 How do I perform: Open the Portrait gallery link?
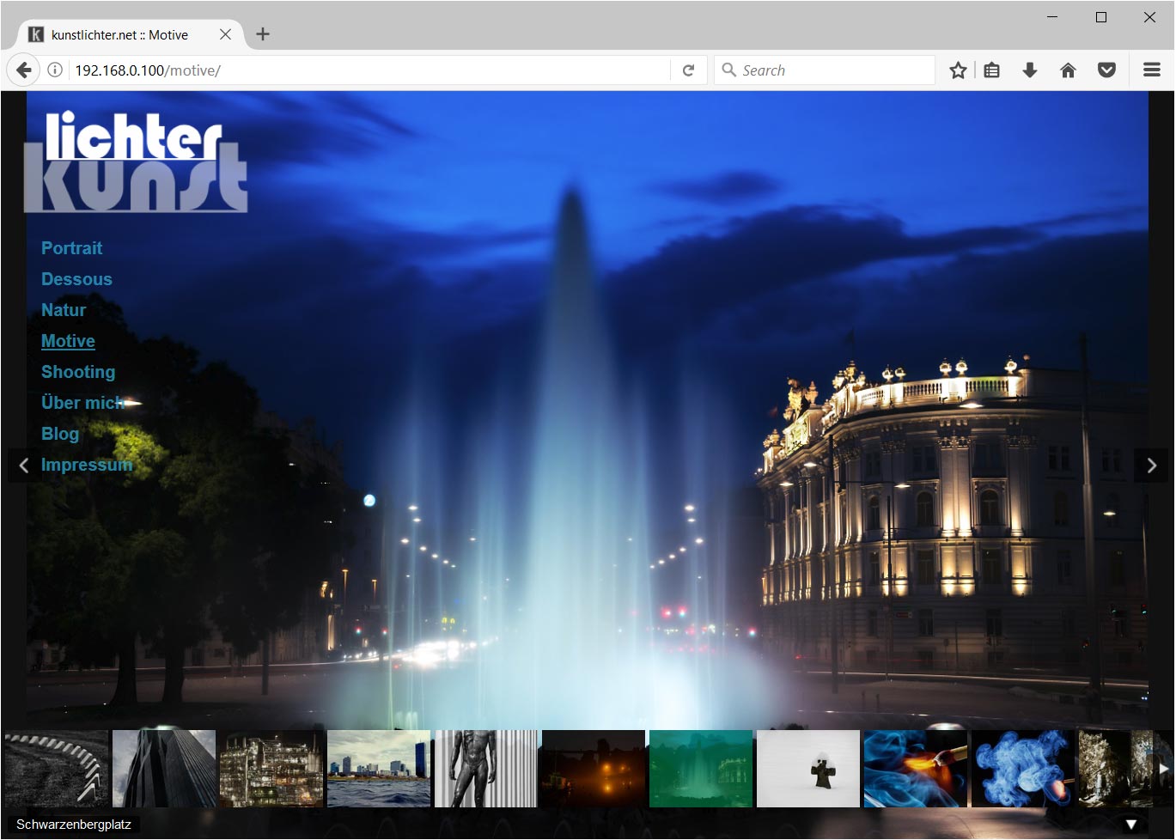click(x=72, y=248)
